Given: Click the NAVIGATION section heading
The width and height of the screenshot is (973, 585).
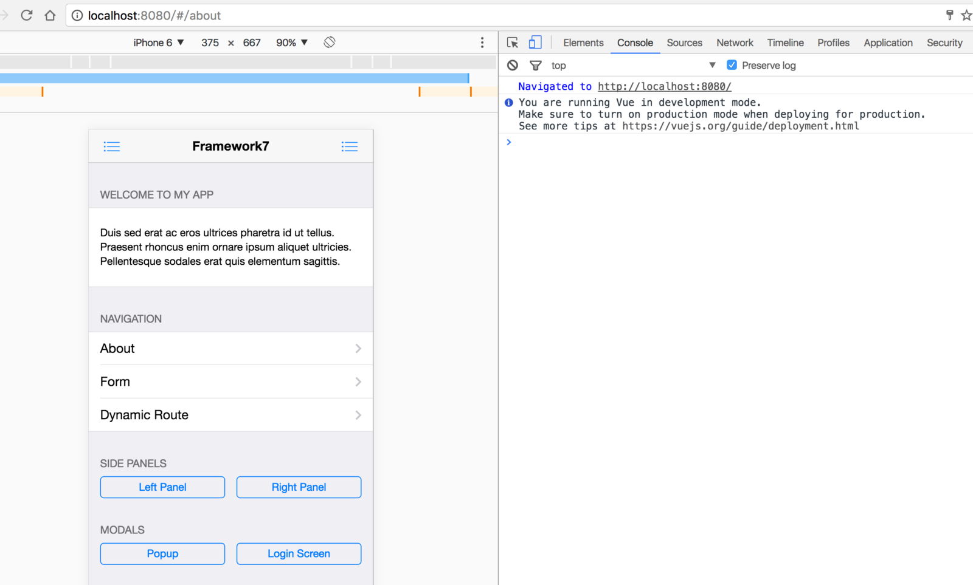Looking at the screenshot, I should point(131,319).
